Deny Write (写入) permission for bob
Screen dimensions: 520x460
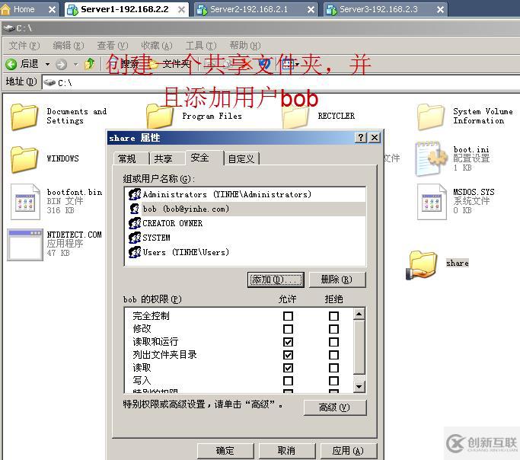click(334, 381)
